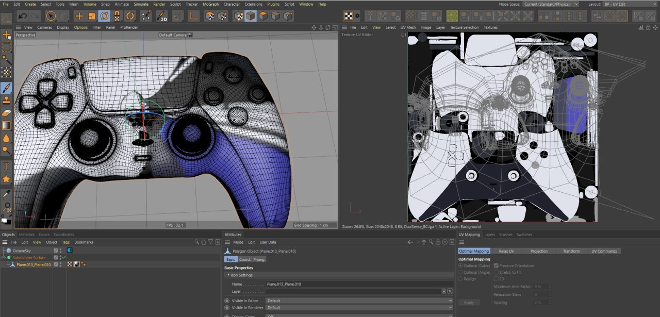
Task: Open the Layer field dropdown arrow
Action: pos(444,291)
